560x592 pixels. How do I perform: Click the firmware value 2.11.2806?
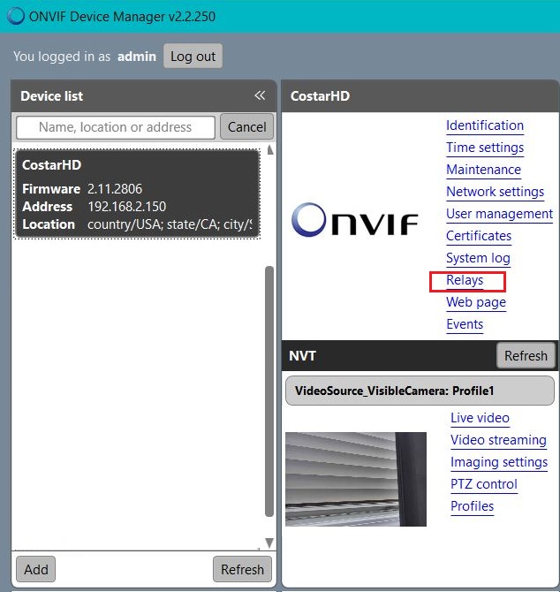tap(115, 189)
